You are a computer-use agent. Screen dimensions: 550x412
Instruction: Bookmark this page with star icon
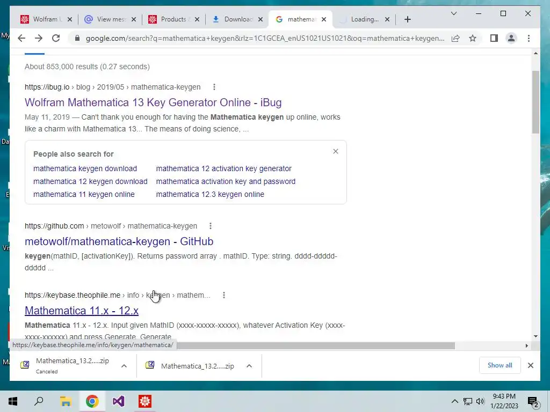tap(473, 38)
